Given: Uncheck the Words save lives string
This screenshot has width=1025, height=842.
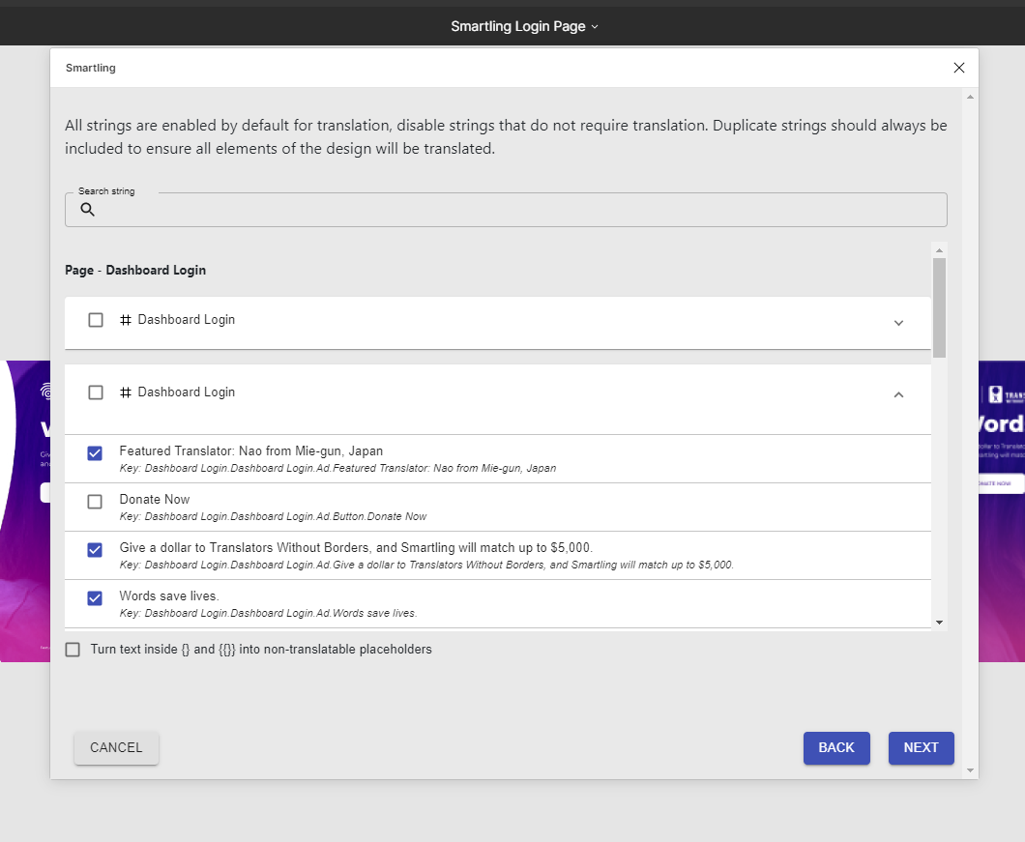Looking at the screenshot, I should pos(95,597).
